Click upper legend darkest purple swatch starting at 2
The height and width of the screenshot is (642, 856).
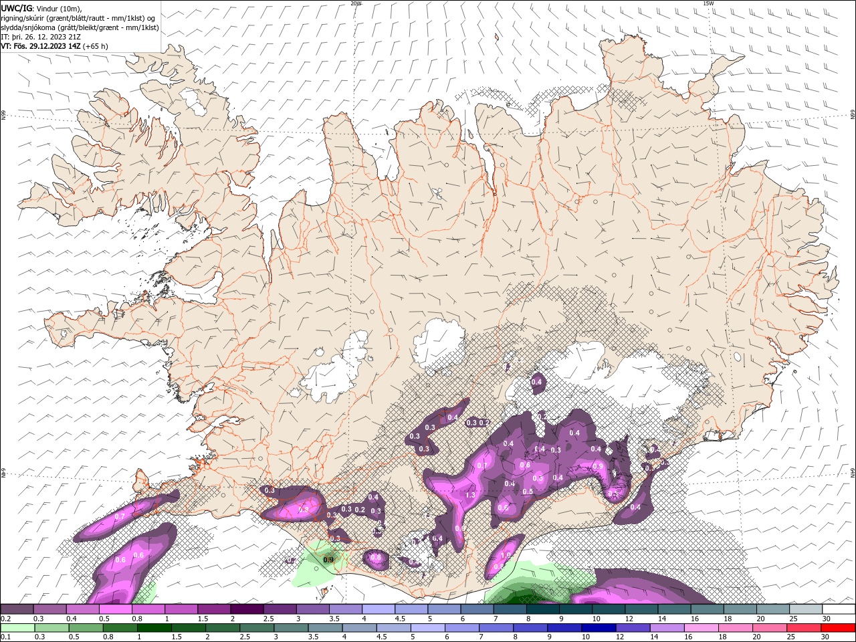tap(246, 609)
